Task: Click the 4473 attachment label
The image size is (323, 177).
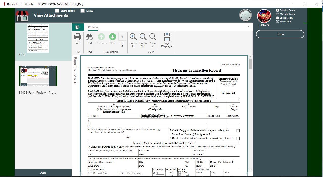Action: [x=22, y=55]
